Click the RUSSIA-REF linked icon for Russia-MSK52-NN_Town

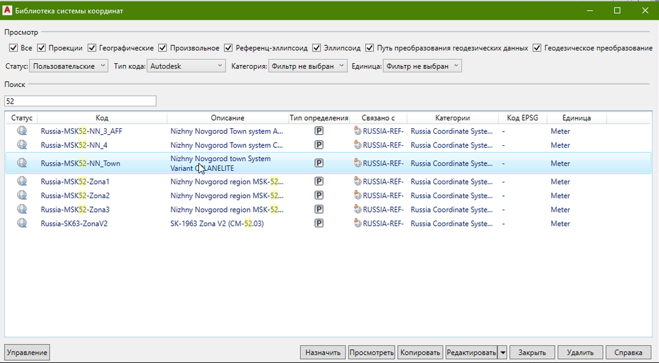(357, 164)
